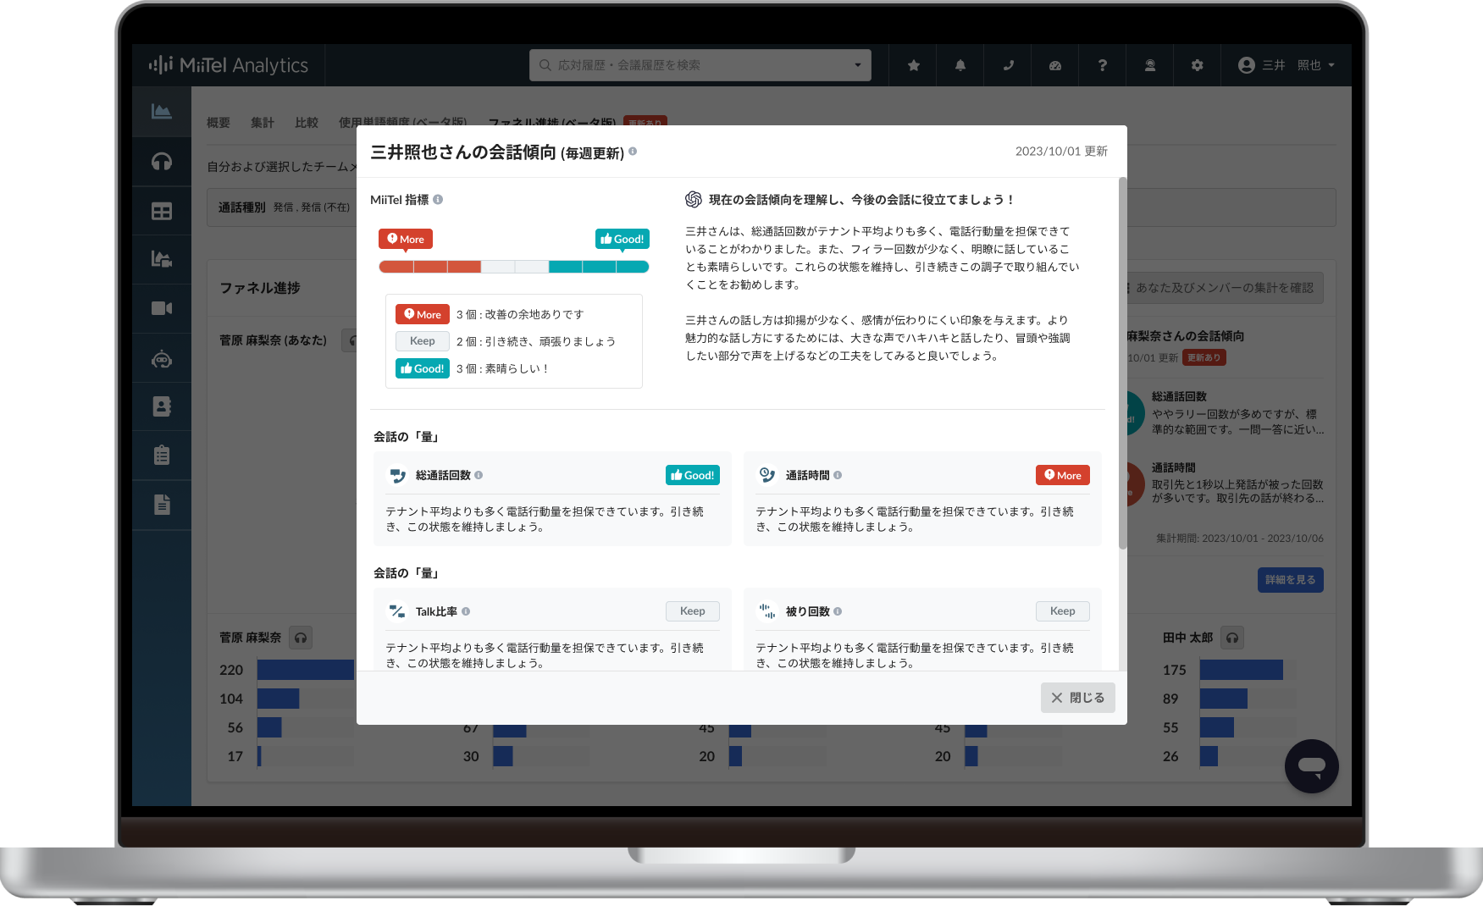
Task: Click More badge on 通話時間 card
Action: [x=1062, y=475]
